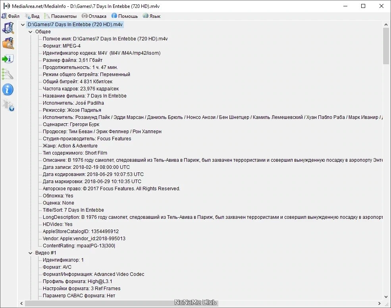
Task: Click the blue About info sidebar icon
Action: (8, 90)
